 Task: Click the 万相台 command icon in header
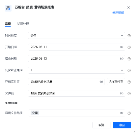(8, 8)
